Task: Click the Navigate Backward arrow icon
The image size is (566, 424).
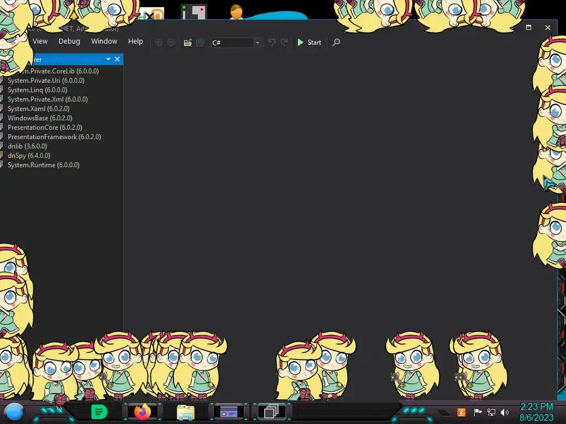Action: tap(159, 43)
